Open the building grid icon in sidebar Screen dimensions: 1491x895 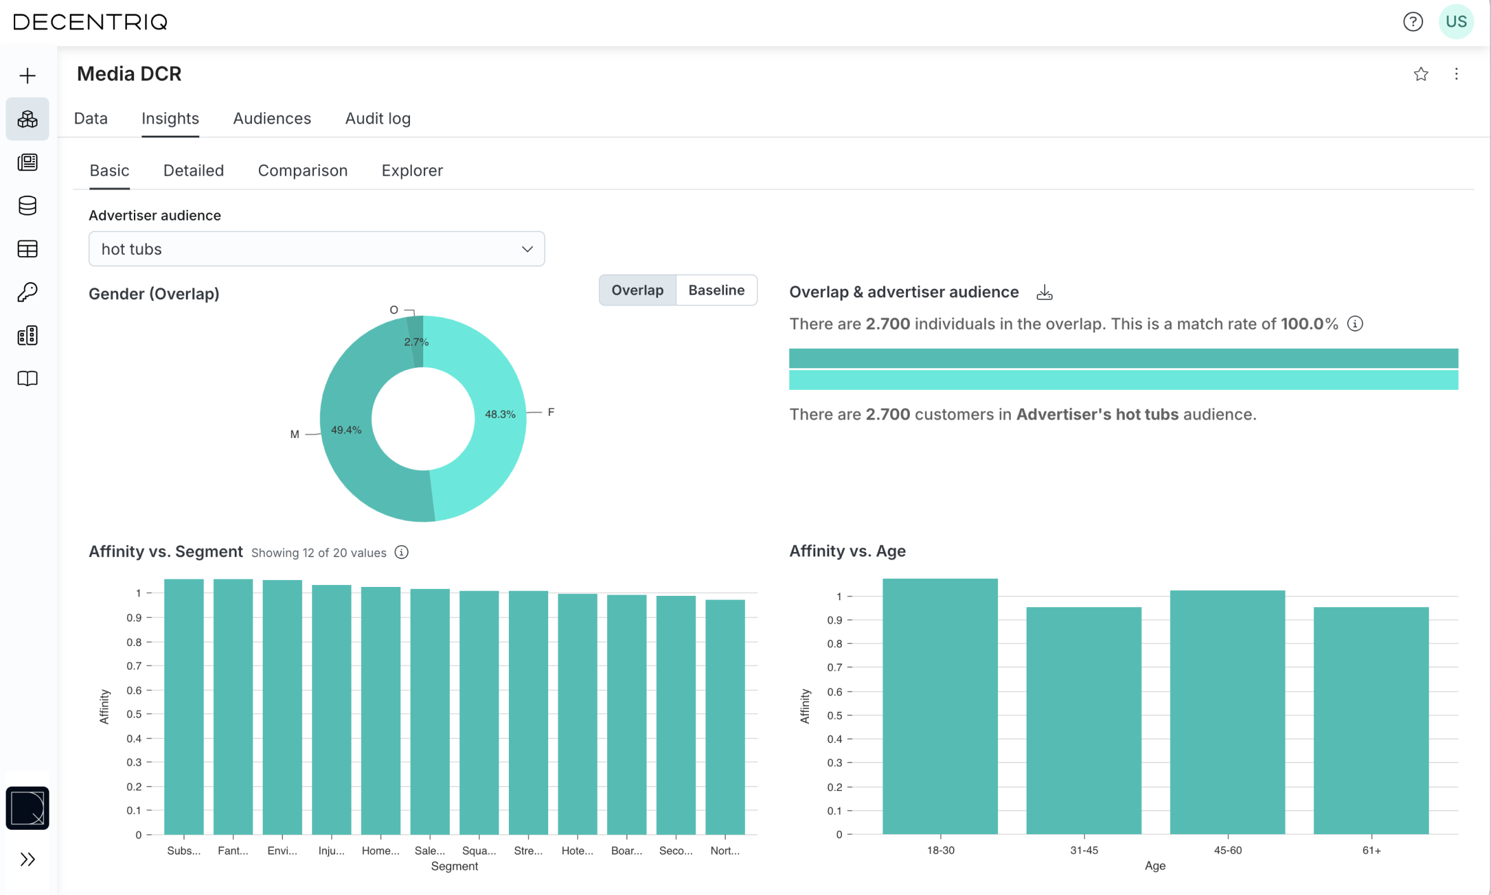(x=27, y=335)
